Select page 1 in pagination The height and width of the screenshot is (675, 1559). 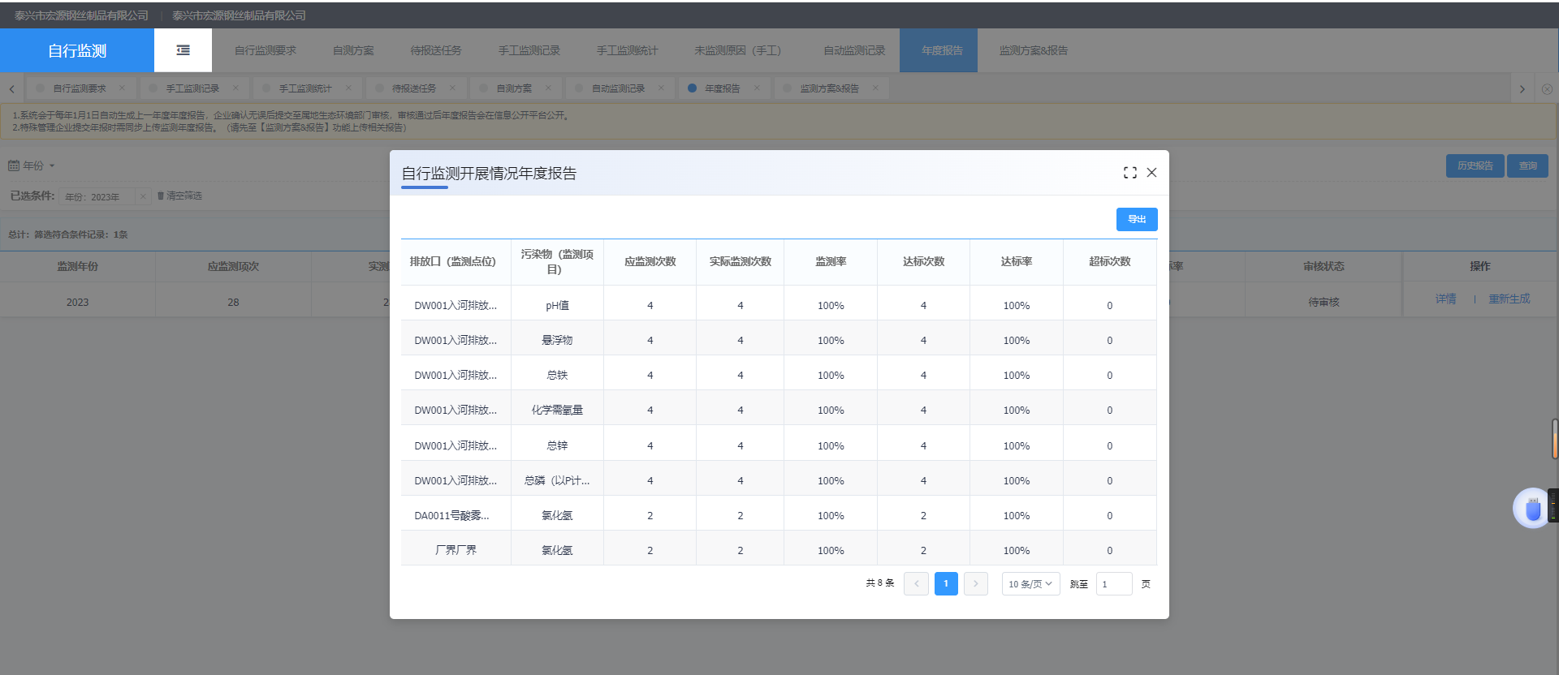tap(946, 584)
